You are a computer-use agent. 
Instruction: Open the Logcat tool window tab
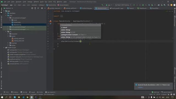click(32, 92)
